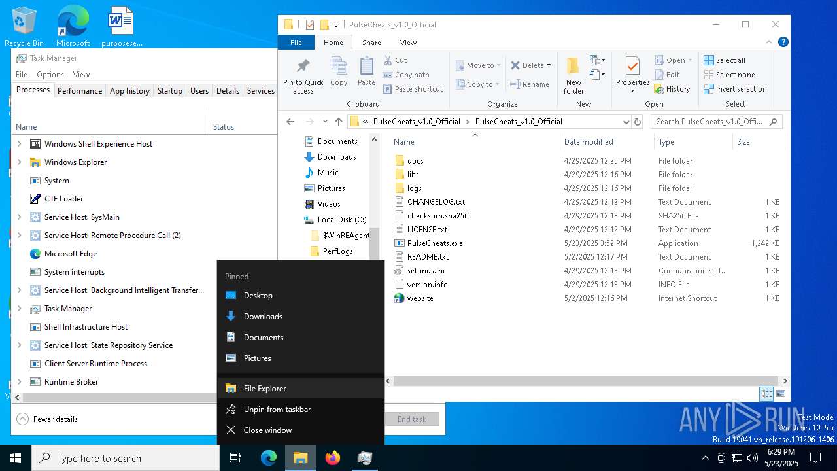Go back with Explorer back arrow

pos(290,122)
